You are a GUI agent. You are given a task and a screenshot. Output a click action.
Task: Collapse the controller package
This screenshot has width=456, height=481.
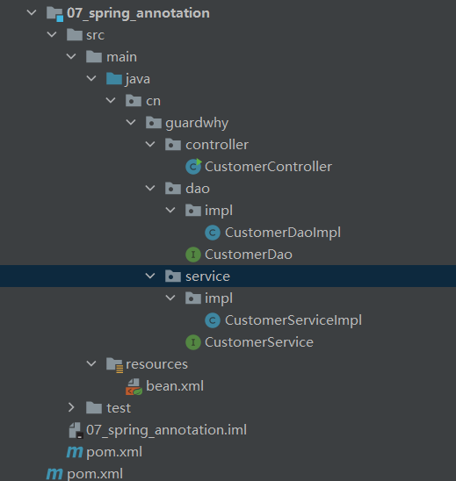150,144
